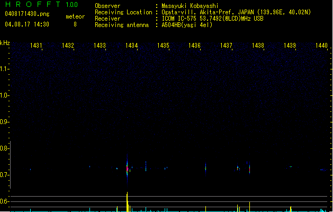Image resolution: width=333 pixels, height=212 pixels.
Task: Click the 1434 time axis label
Action: coord(131,46)
